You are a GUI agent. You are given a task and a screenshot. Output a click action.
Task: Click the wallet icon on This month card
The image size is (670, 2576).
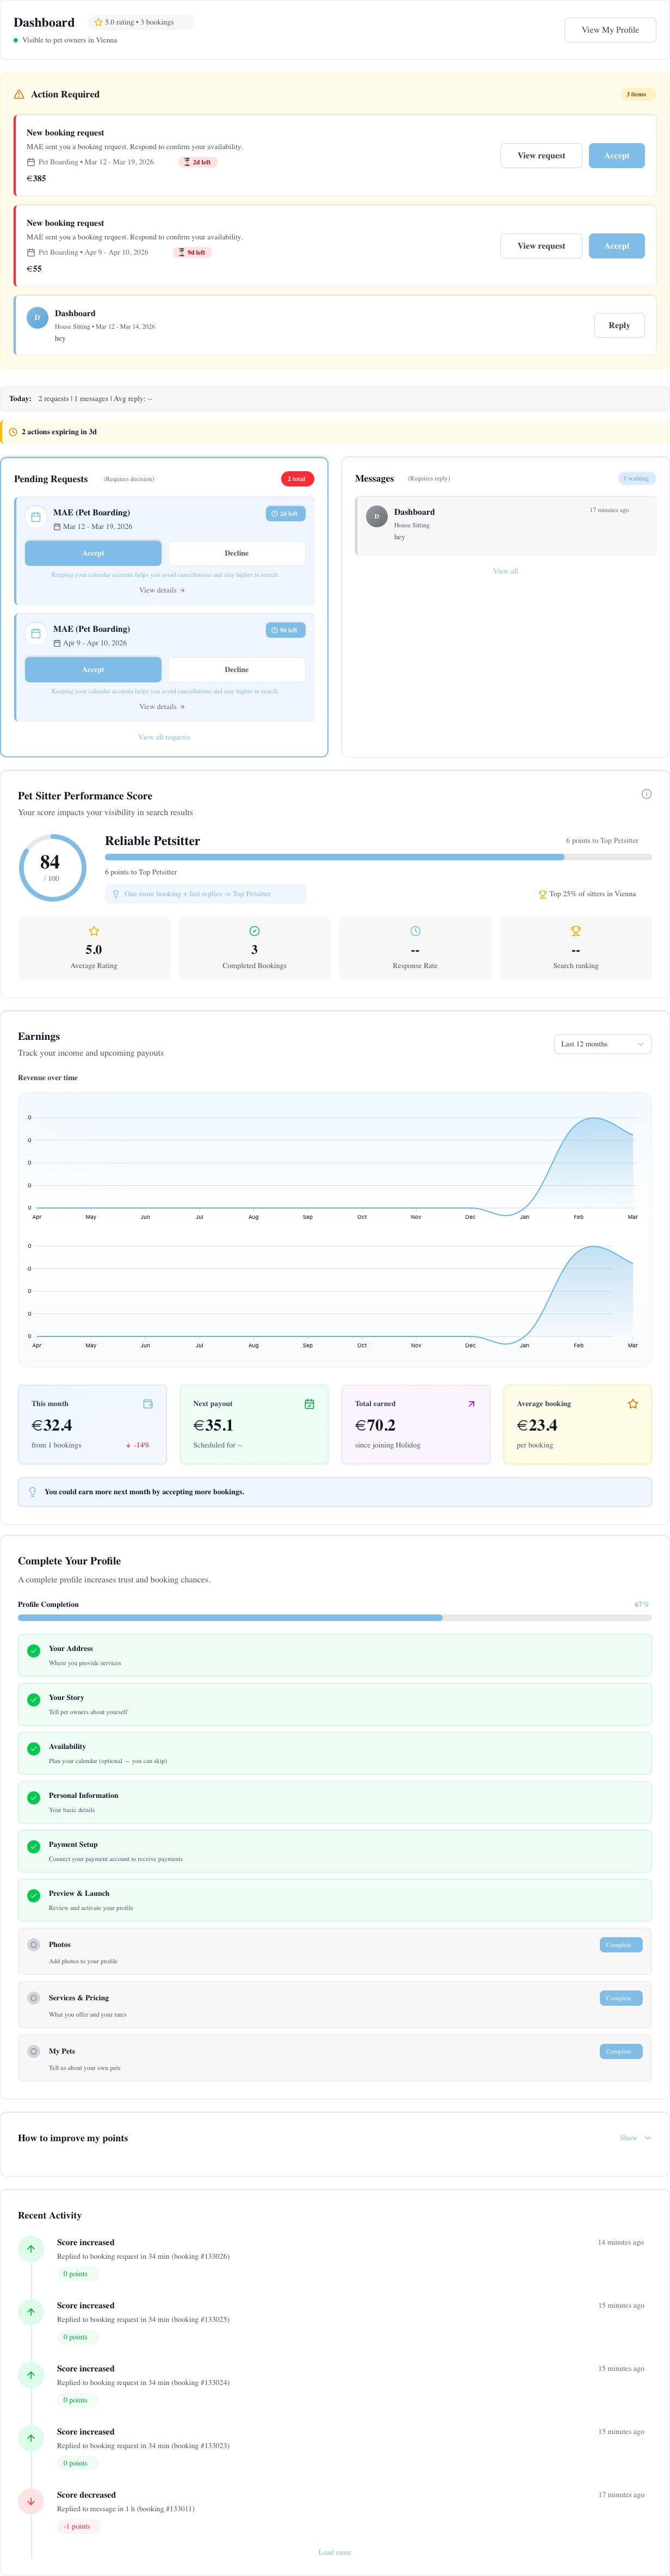[x=148, y=1404]
